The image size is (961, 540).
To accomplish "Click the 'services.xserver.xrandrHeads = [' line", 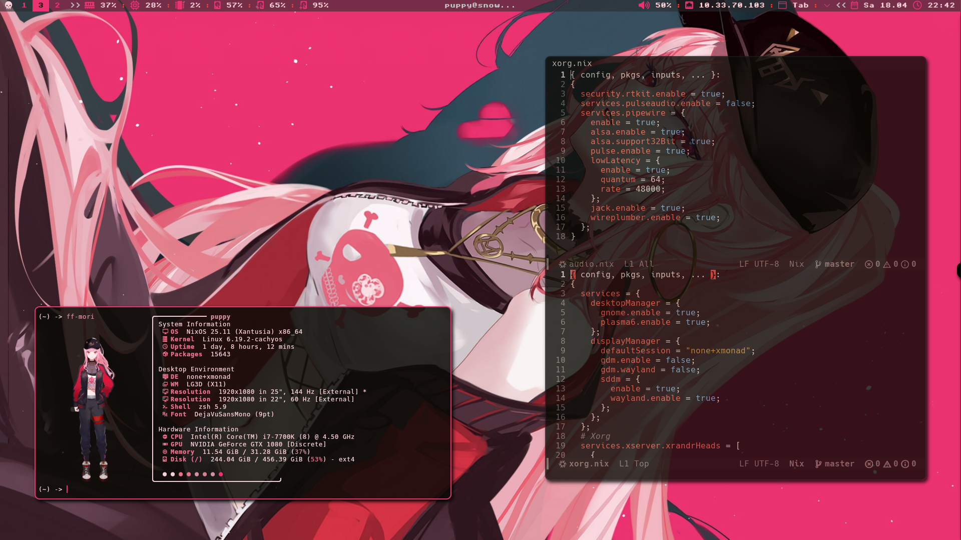I will (x=660, y=446).
